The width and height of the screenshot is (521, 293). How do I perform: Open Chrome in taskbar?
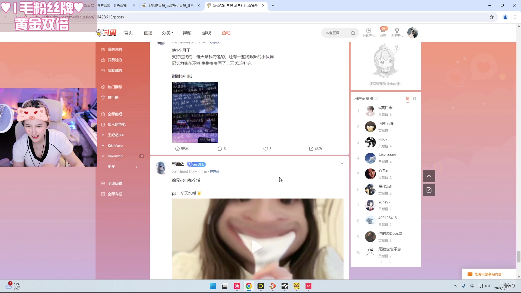click(249, 286)
